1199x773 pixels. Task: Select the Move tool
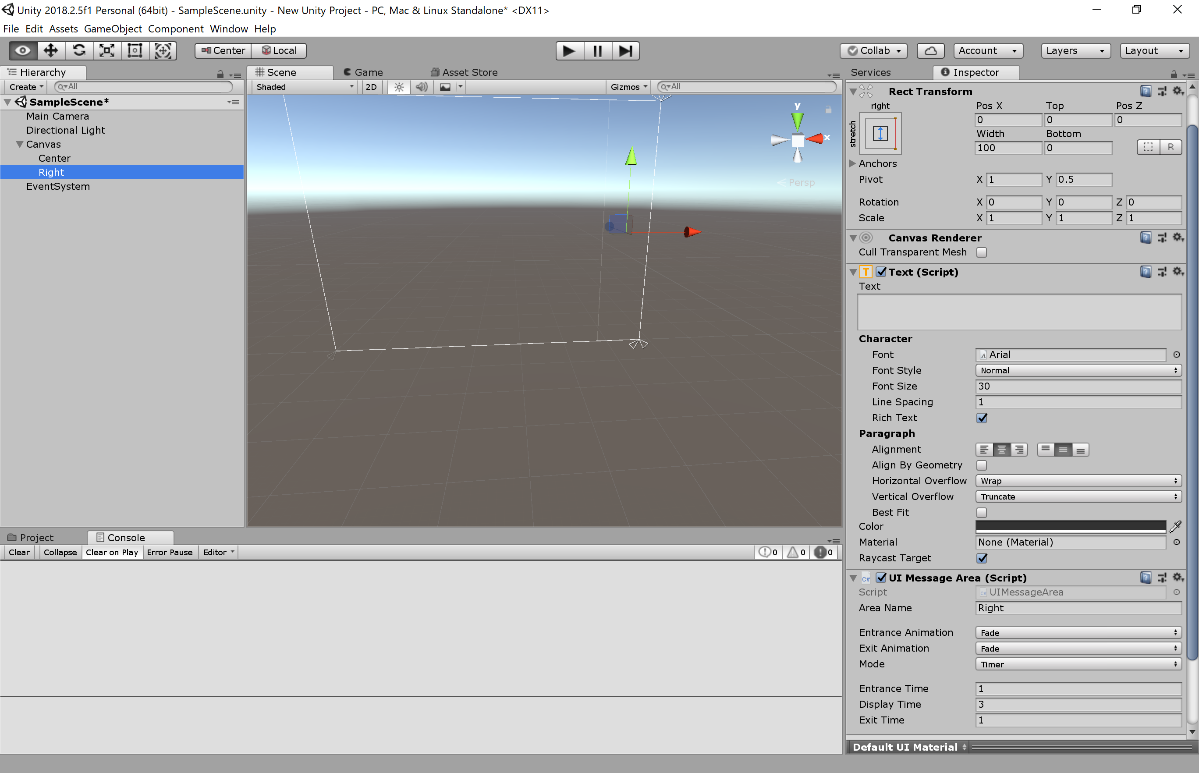tap(51, 51)
